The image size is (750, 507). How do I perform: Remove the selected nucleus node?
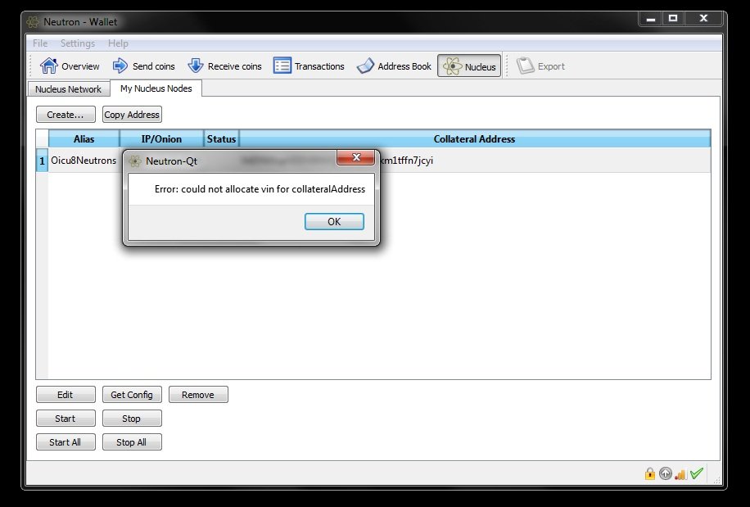[198, 395]
